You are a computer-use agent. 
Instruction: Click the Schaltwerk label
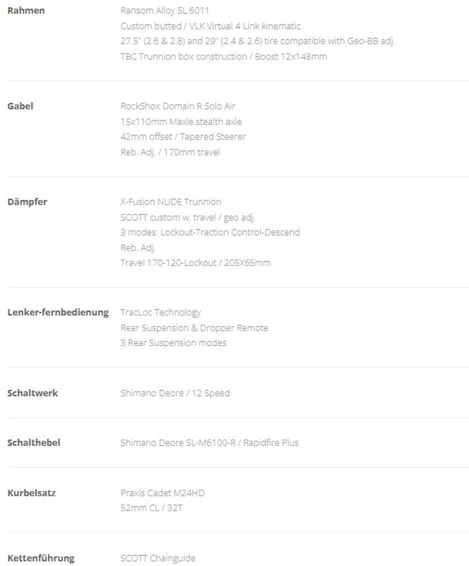pos(32,393)
